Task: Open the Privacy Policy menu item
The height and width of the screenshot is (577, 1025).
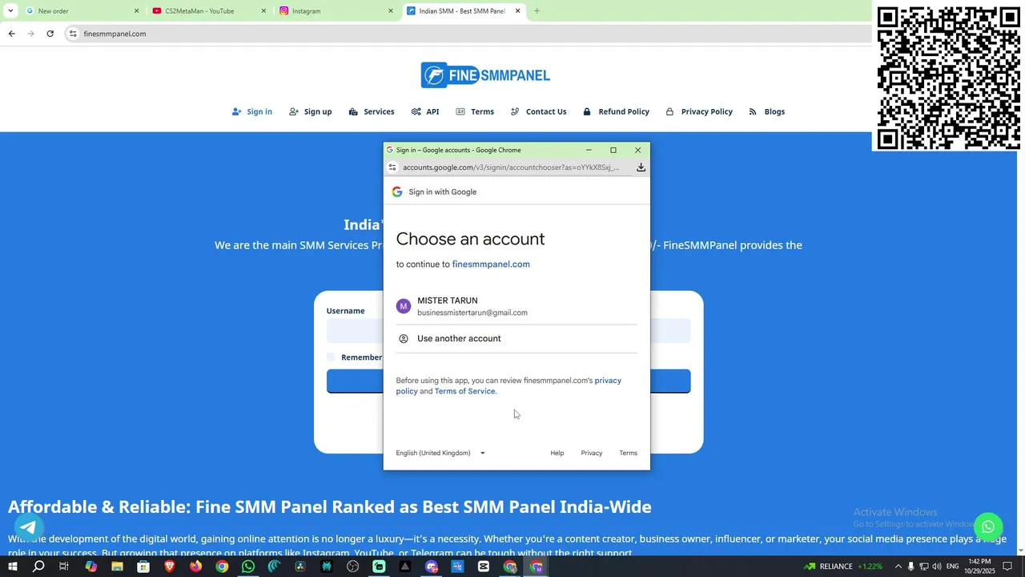Action: 699,111
